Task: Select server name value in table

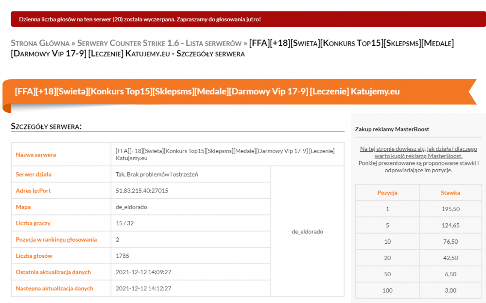Action: click(225, 155)
